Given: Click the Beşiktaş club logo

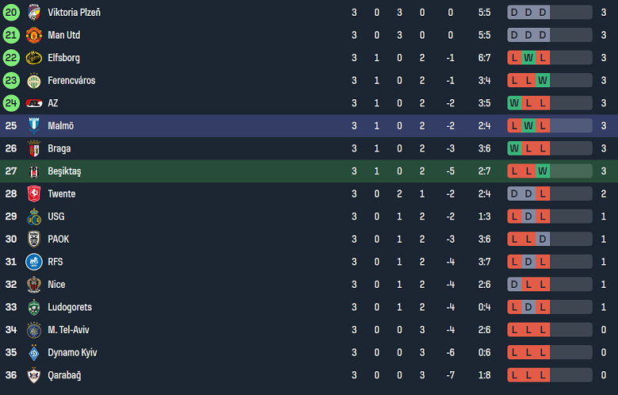Looking at the screenshot, I should [x=33, y=171].
